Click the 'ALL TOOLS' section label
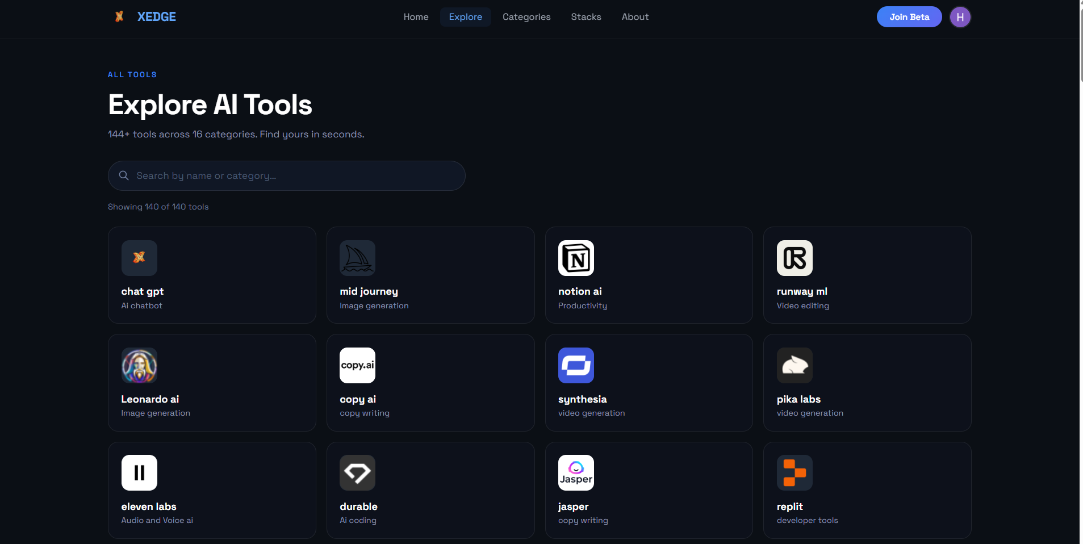The width and height of the screenshot is (1083, 544). [132, 74]
